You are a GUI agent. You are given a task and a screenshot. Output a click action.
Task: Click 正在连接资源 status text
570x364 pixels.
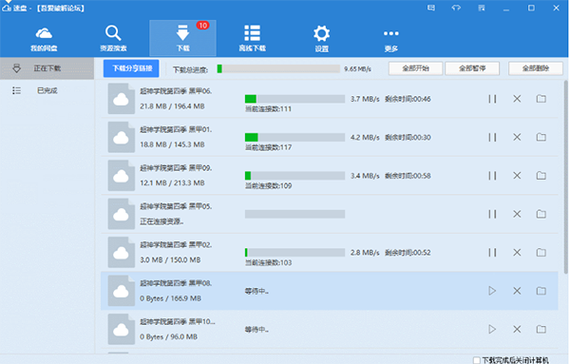[x=161, y=221]
